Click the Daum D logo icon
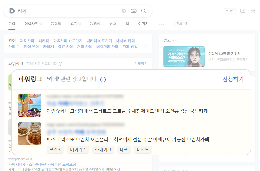The image size is (260, 171). click(12, 11)
